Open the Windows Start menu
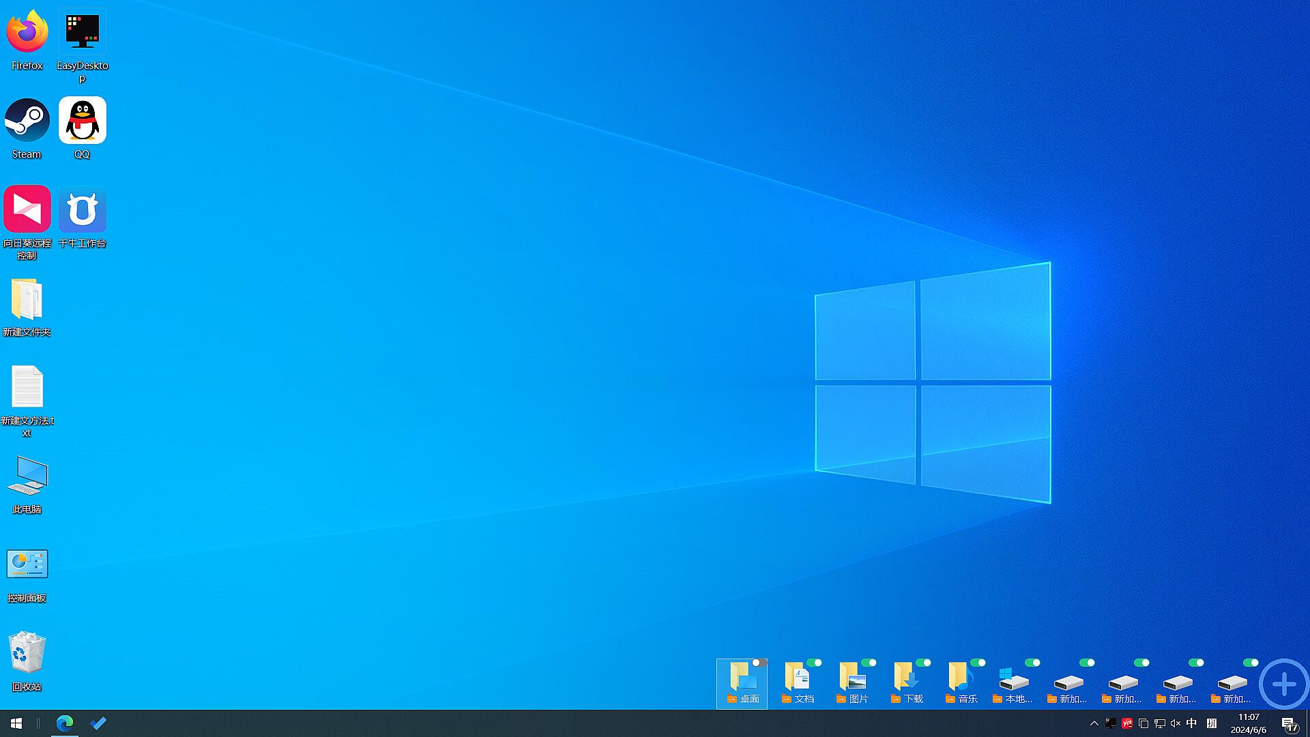This screenshot has width=1310, height=737. point(16,723)
